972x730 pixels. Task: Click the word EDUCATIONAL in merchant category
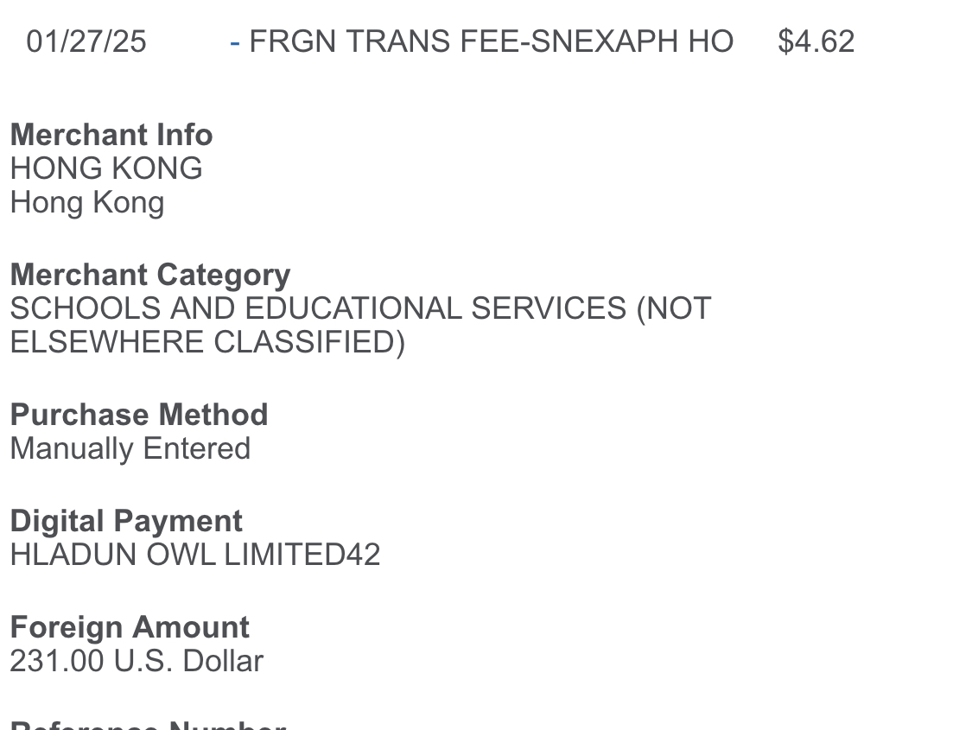pos(353,308)
